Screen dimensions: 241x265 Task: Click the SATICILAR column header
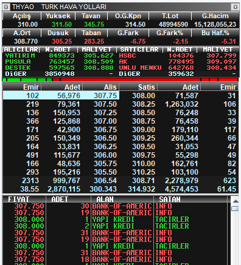click(139, 50)
